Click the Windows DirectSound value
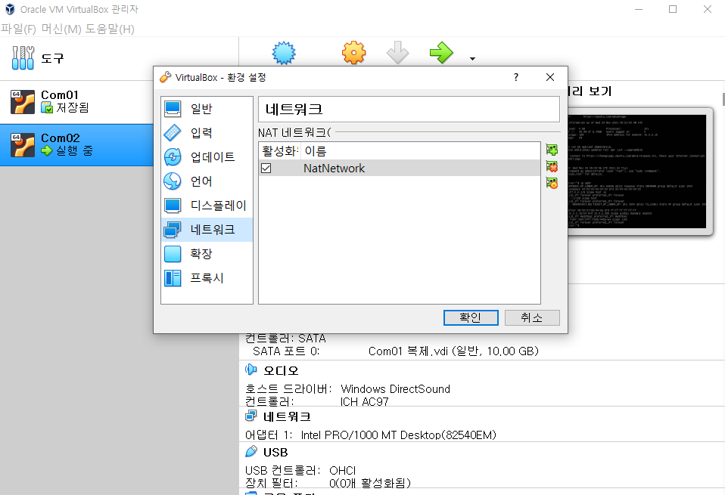 point(395,389)
